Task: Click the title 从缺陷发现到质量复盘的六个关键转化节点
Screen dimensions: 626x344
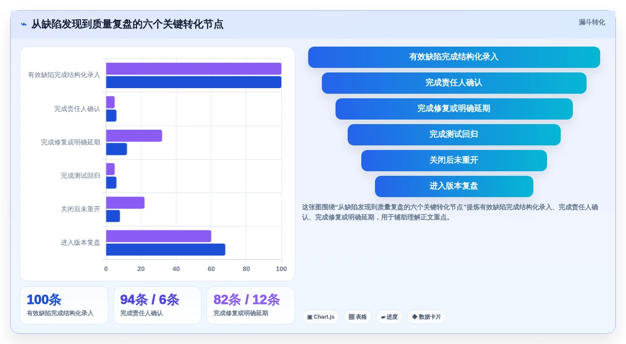Action: (x=127, y=24)
